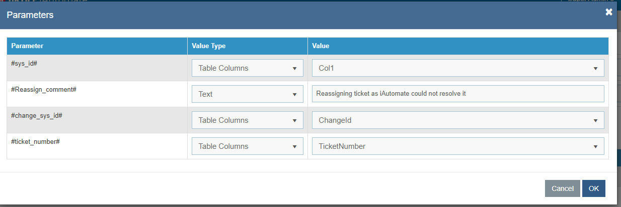Expand the Col1 value dropdown
621x207 pixels.
tap(457, 68)
